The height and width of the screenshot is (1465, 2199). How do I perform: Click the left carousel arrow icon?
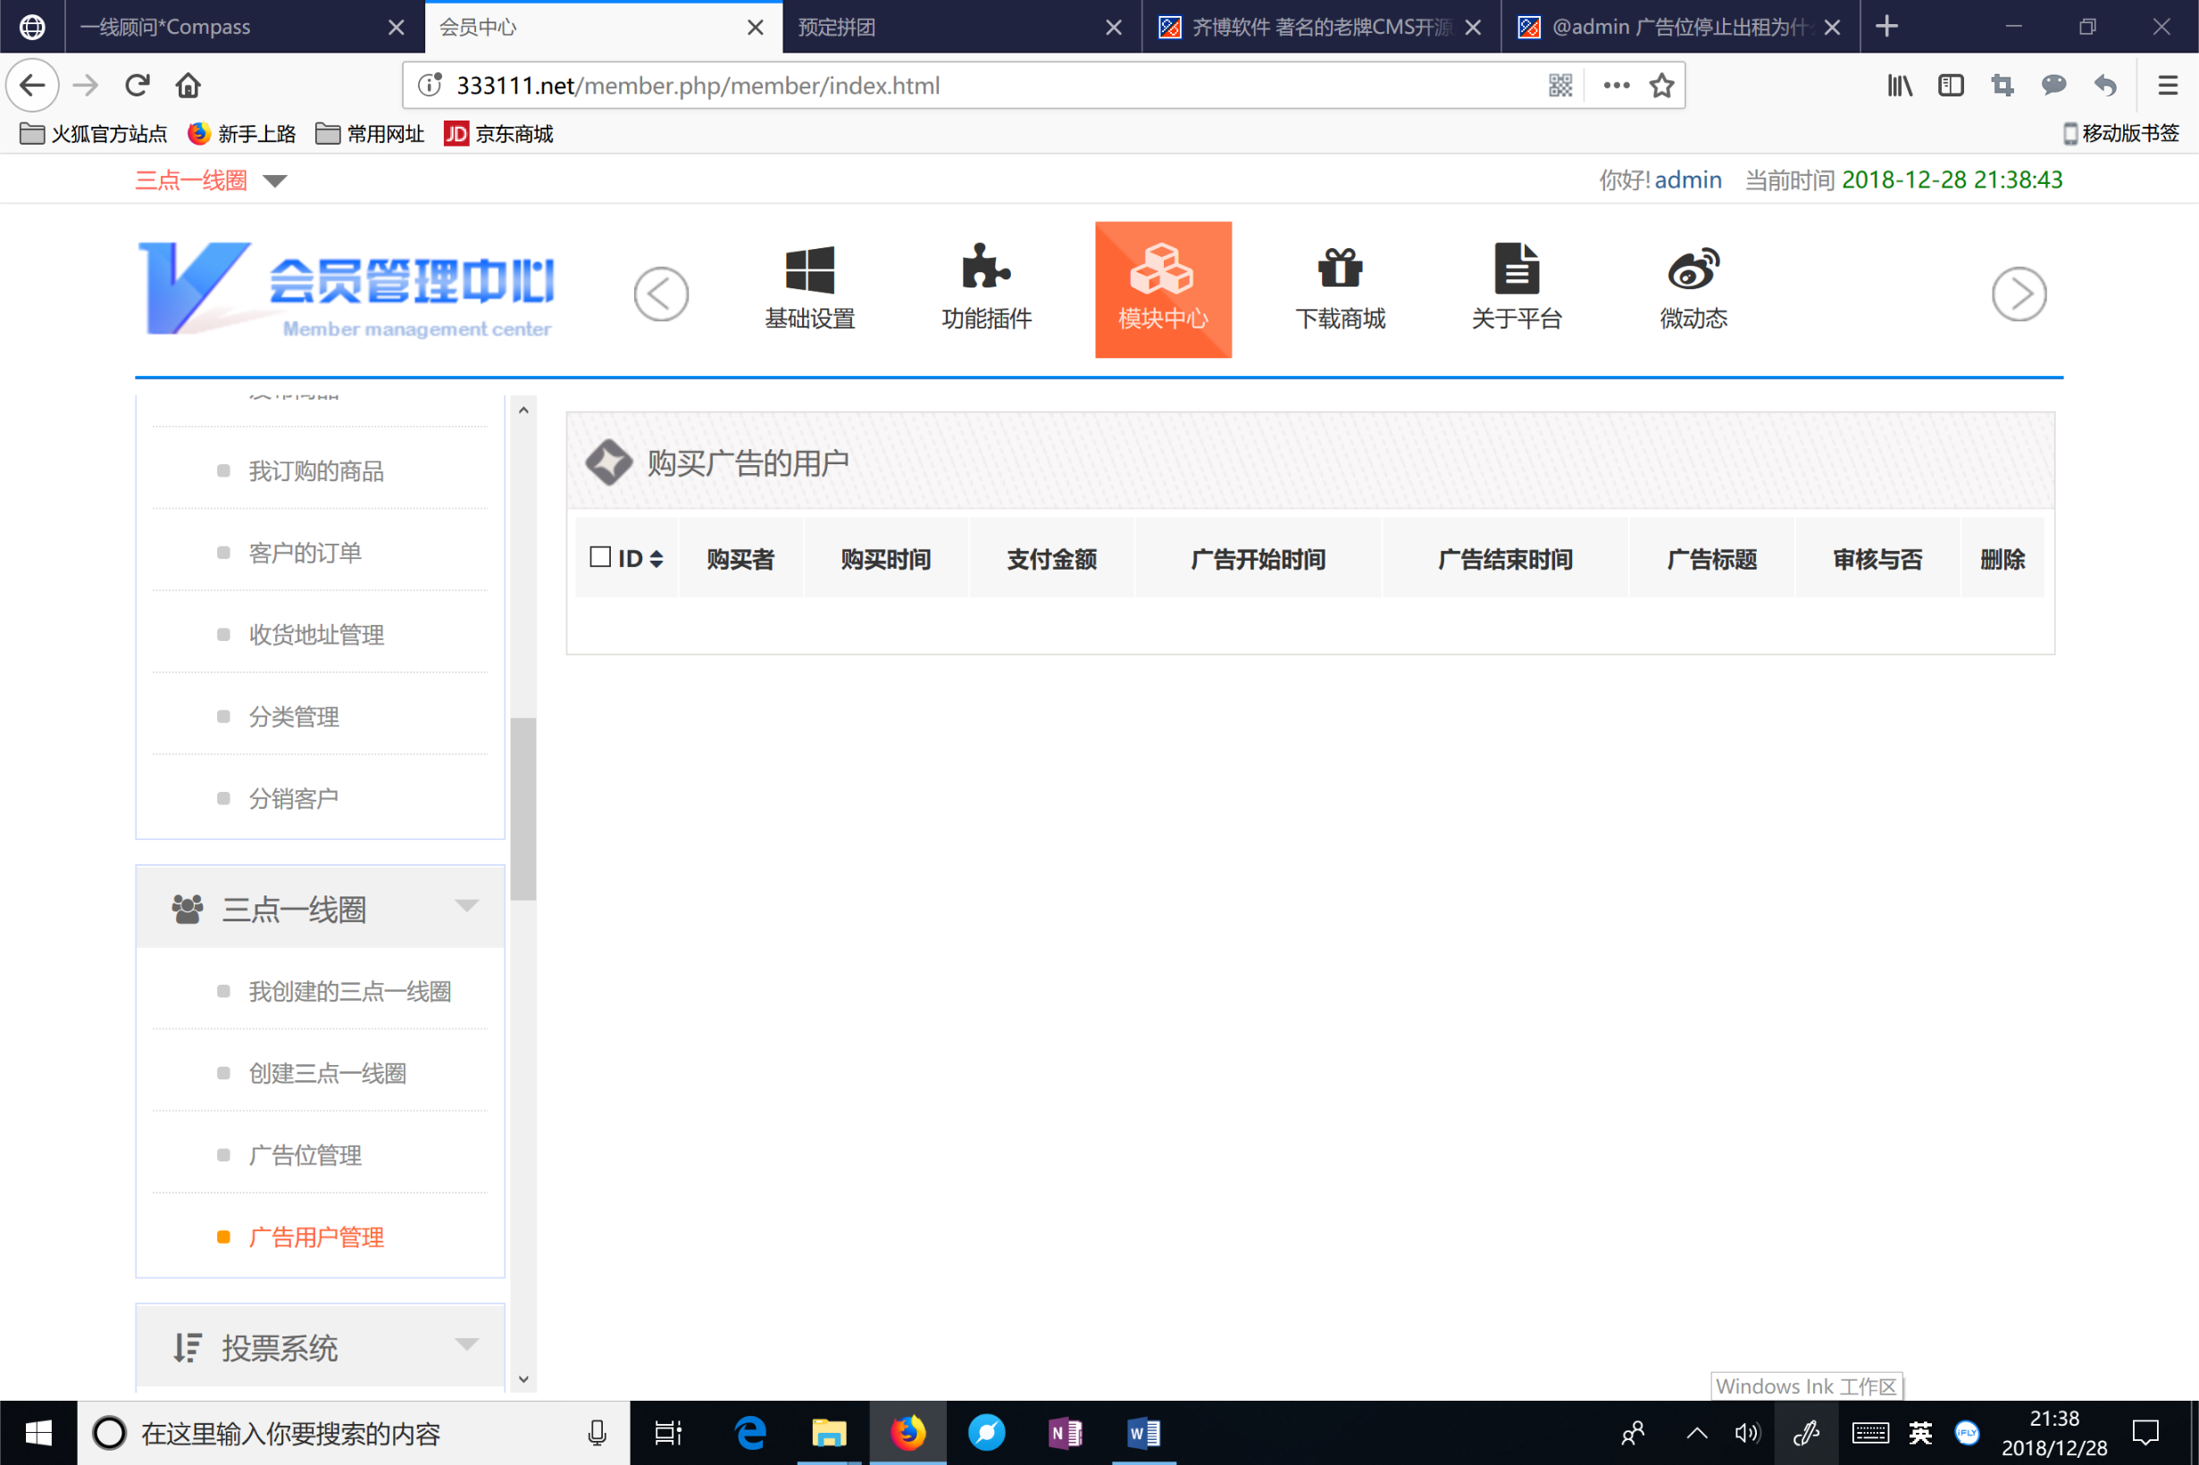pos(661,295)
